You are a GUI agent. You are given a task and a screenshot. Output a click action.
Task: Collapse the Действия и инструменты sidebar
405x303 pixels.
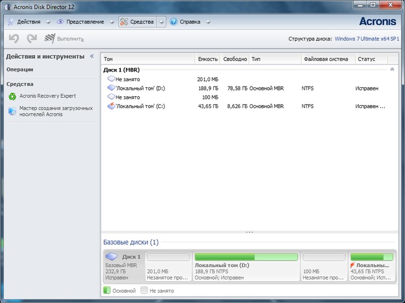pos(92,56)
